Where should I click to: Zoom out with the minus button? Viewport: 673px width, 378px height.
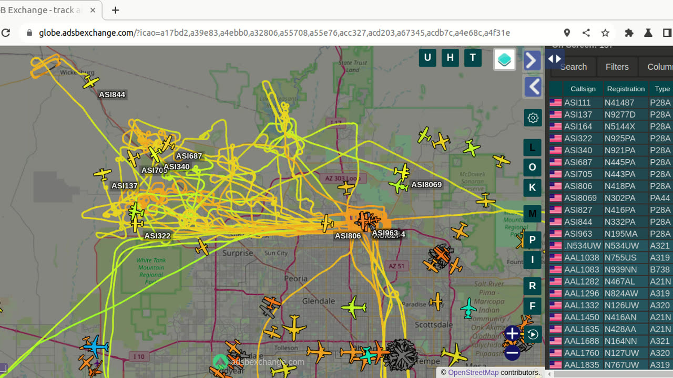click(x=512, y=353)
